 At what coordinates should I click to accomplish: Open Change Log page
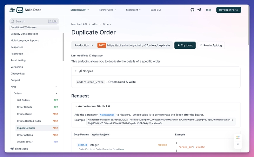point(17,74)
